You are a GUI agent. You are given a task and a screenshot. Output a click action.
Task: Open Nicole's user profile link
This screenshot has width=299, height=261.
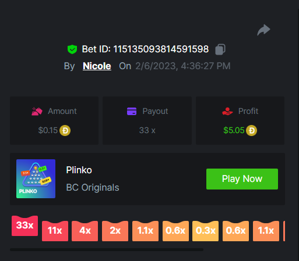pyautogui.click(x=97, y=66)
